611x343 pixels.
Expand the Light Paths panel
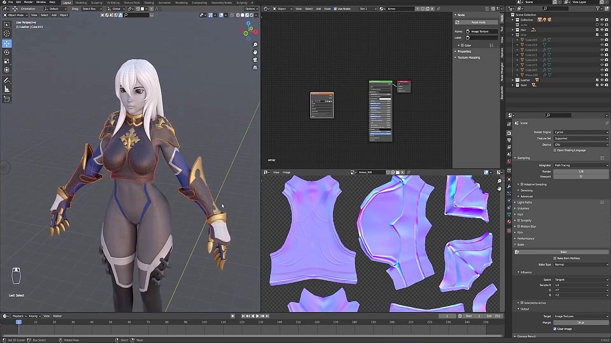pos(525,202)
